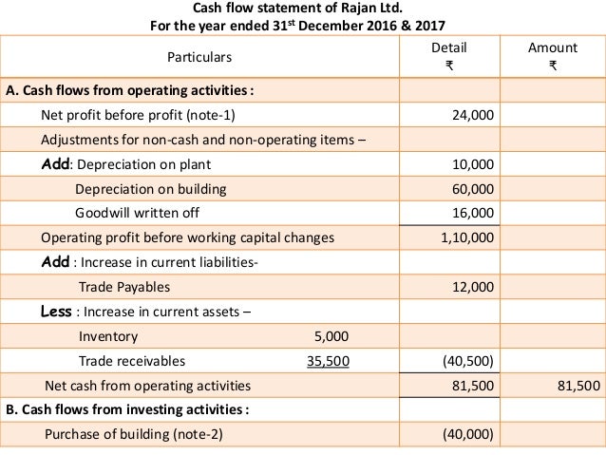Click the 81,500 figure in the Amount column
The width and height of the screenshot is (606, 455).
[576, 387]
